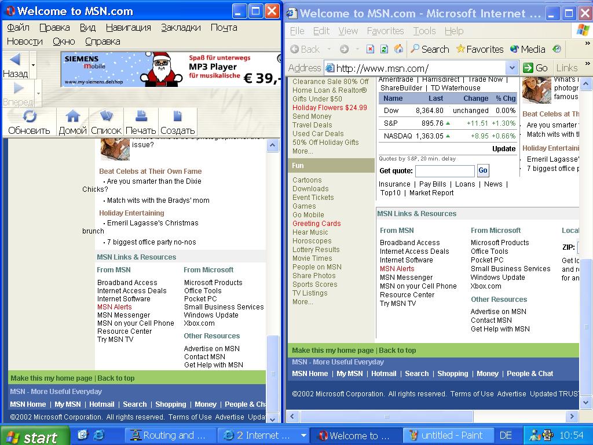This screenshot has width=593, height=445.
Task: Click the IE vertical scrollbar down arrow
Action: (x=586, y=402)
